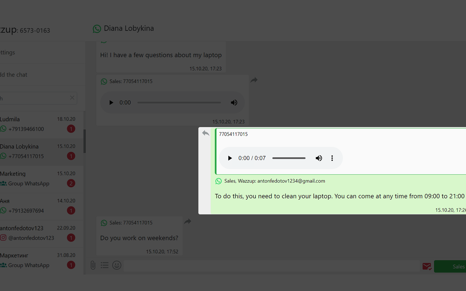The width and height of the screenshot is (466, 291).
Task: Click the chat list scrollbar thumb
Action: click(85, 141)
